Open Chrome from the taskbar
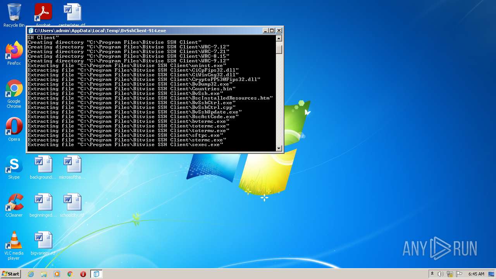This screenshot has height=279, width=496. [70, 274]
